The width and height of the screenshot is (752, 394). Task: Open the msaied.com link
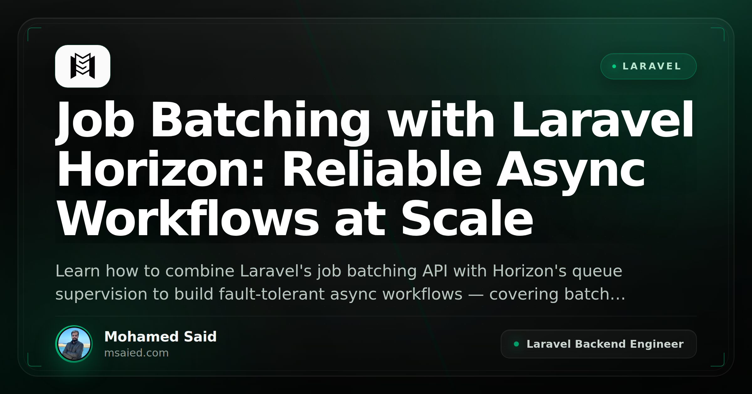[x=136, y=353]
